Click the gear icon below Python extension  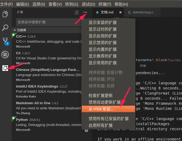point(86,131)
